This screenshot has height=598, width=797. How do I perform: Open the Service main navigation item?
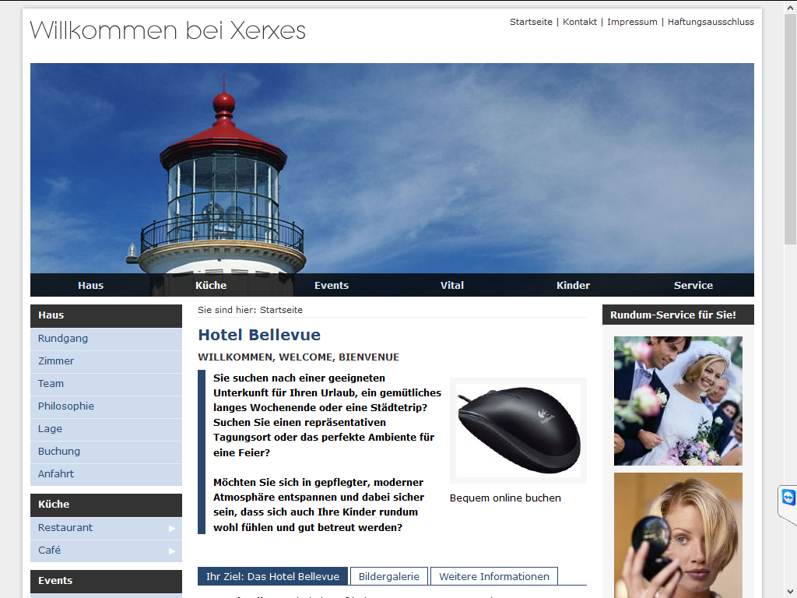[x=693, y=285]
